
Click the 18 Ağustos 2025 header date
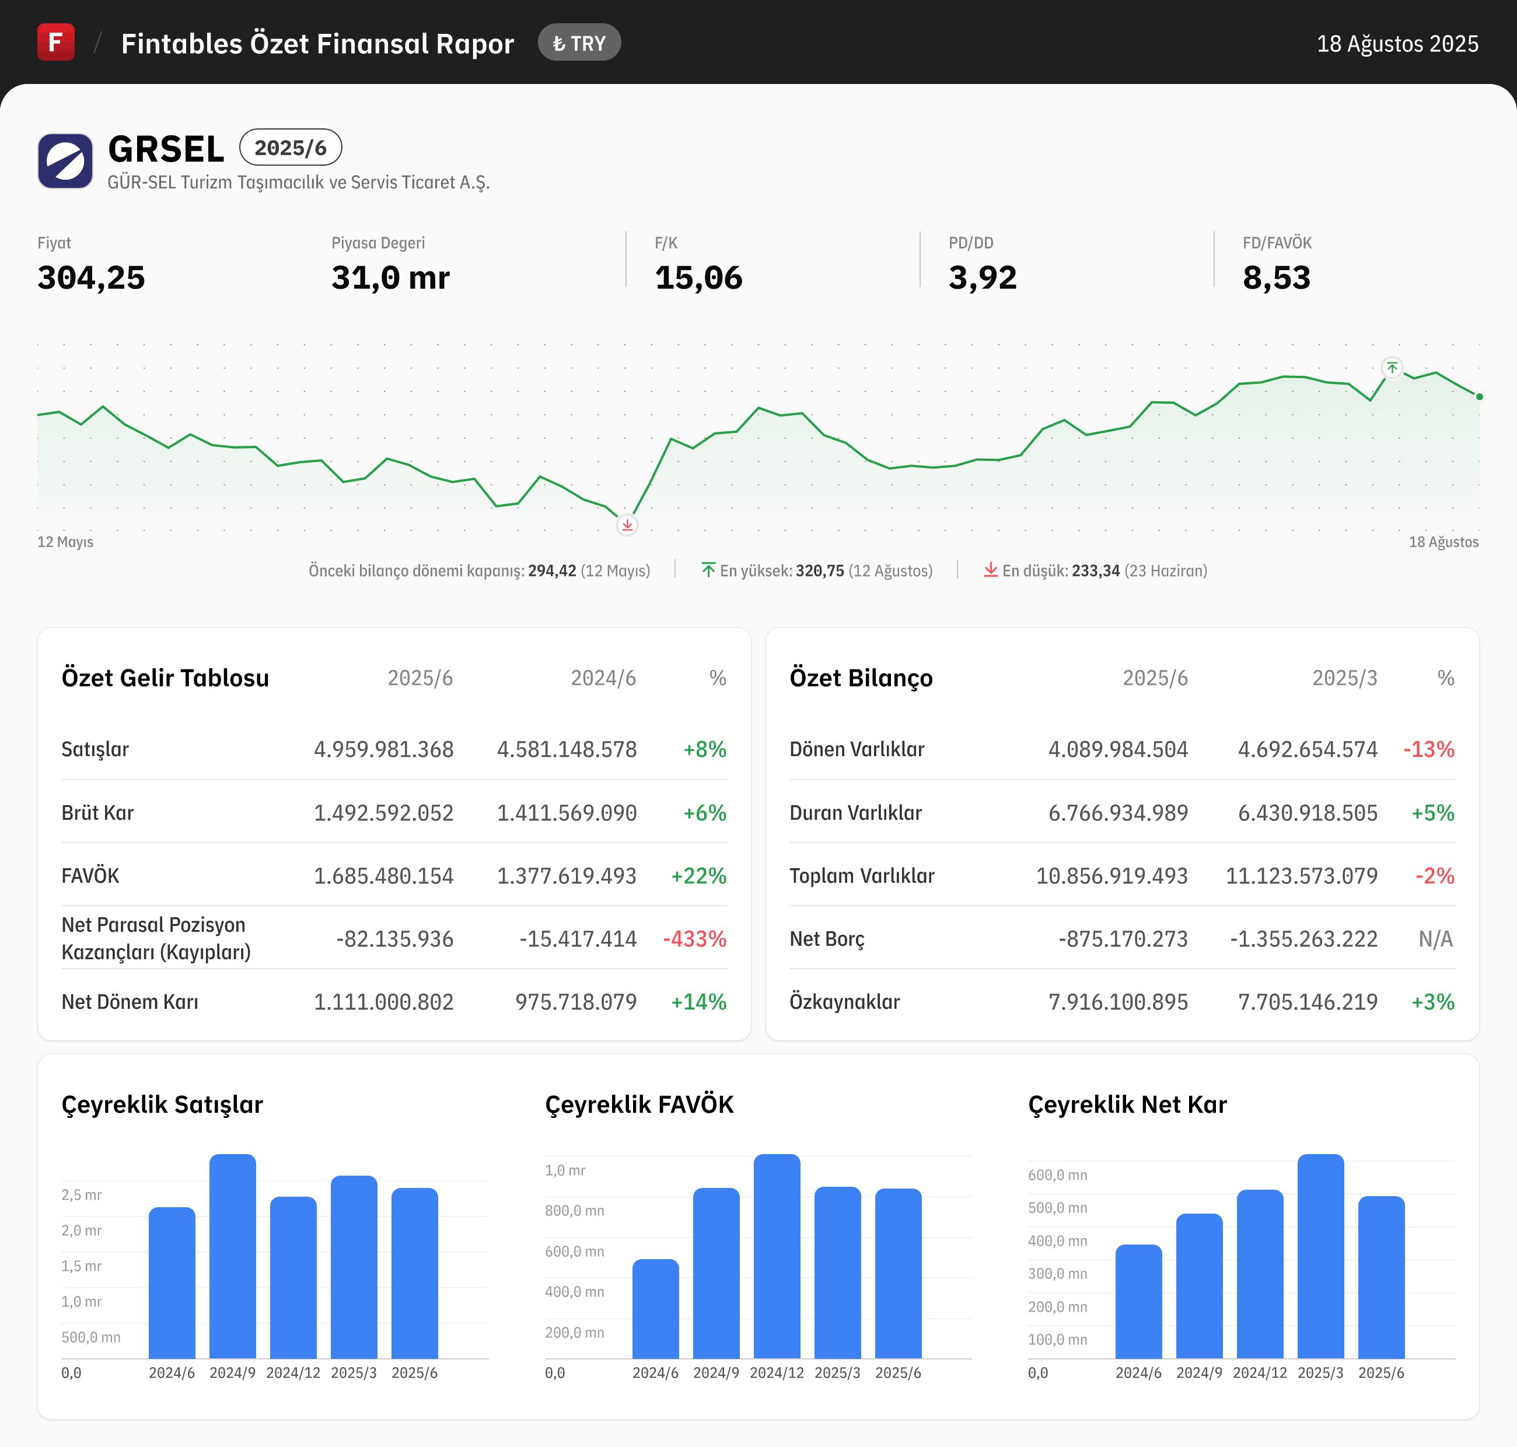(1397, 43)
